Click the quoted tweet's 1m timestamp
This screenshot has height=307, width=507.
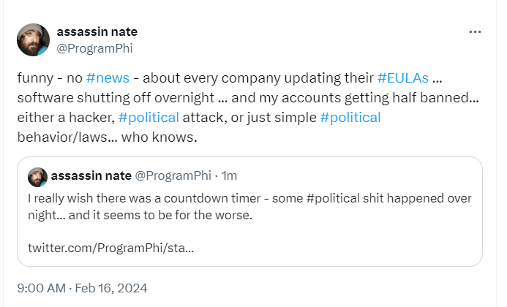coord(228,176)
